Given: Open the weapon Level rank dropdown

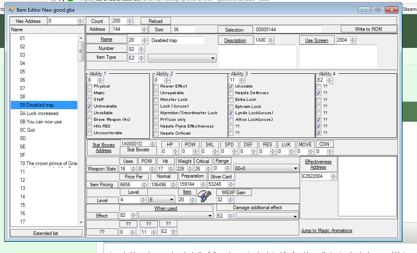Looking at the screenshot, I should pyautogui.click(x=161, y=200).
